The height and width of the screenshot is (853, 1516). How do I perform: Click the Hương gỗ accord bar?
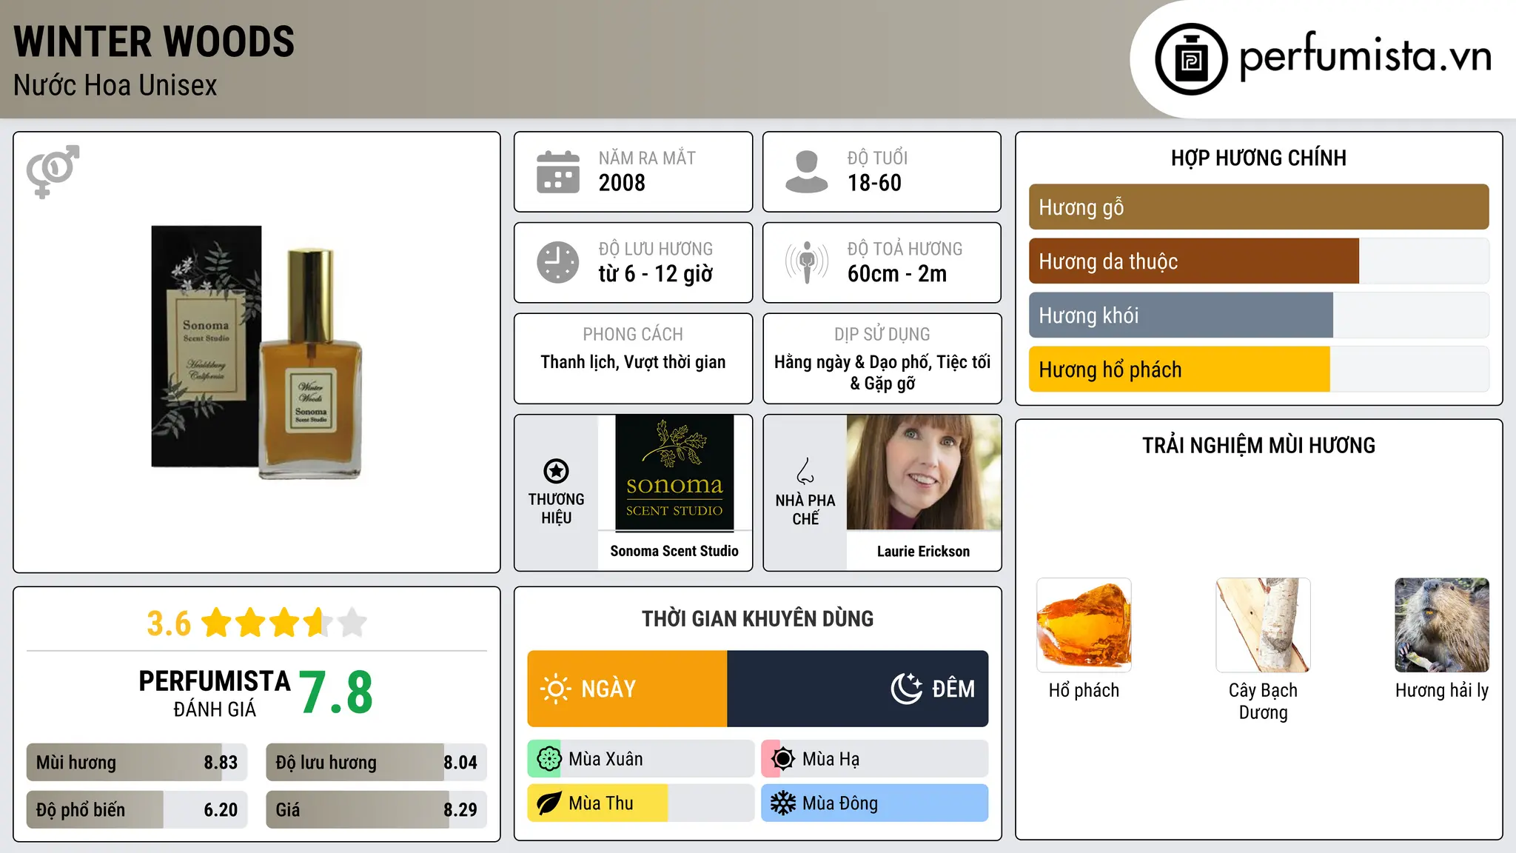(1258, 207)
